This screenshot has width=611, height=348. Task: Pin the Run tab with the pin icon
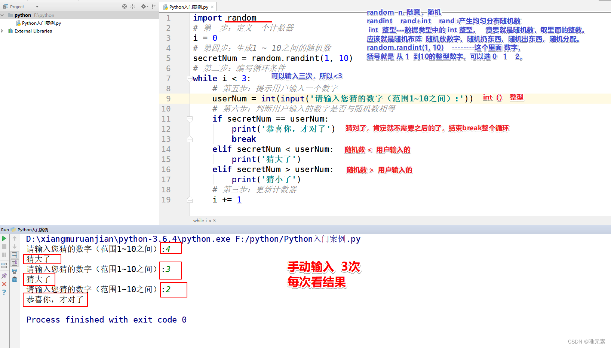point(4,275)
